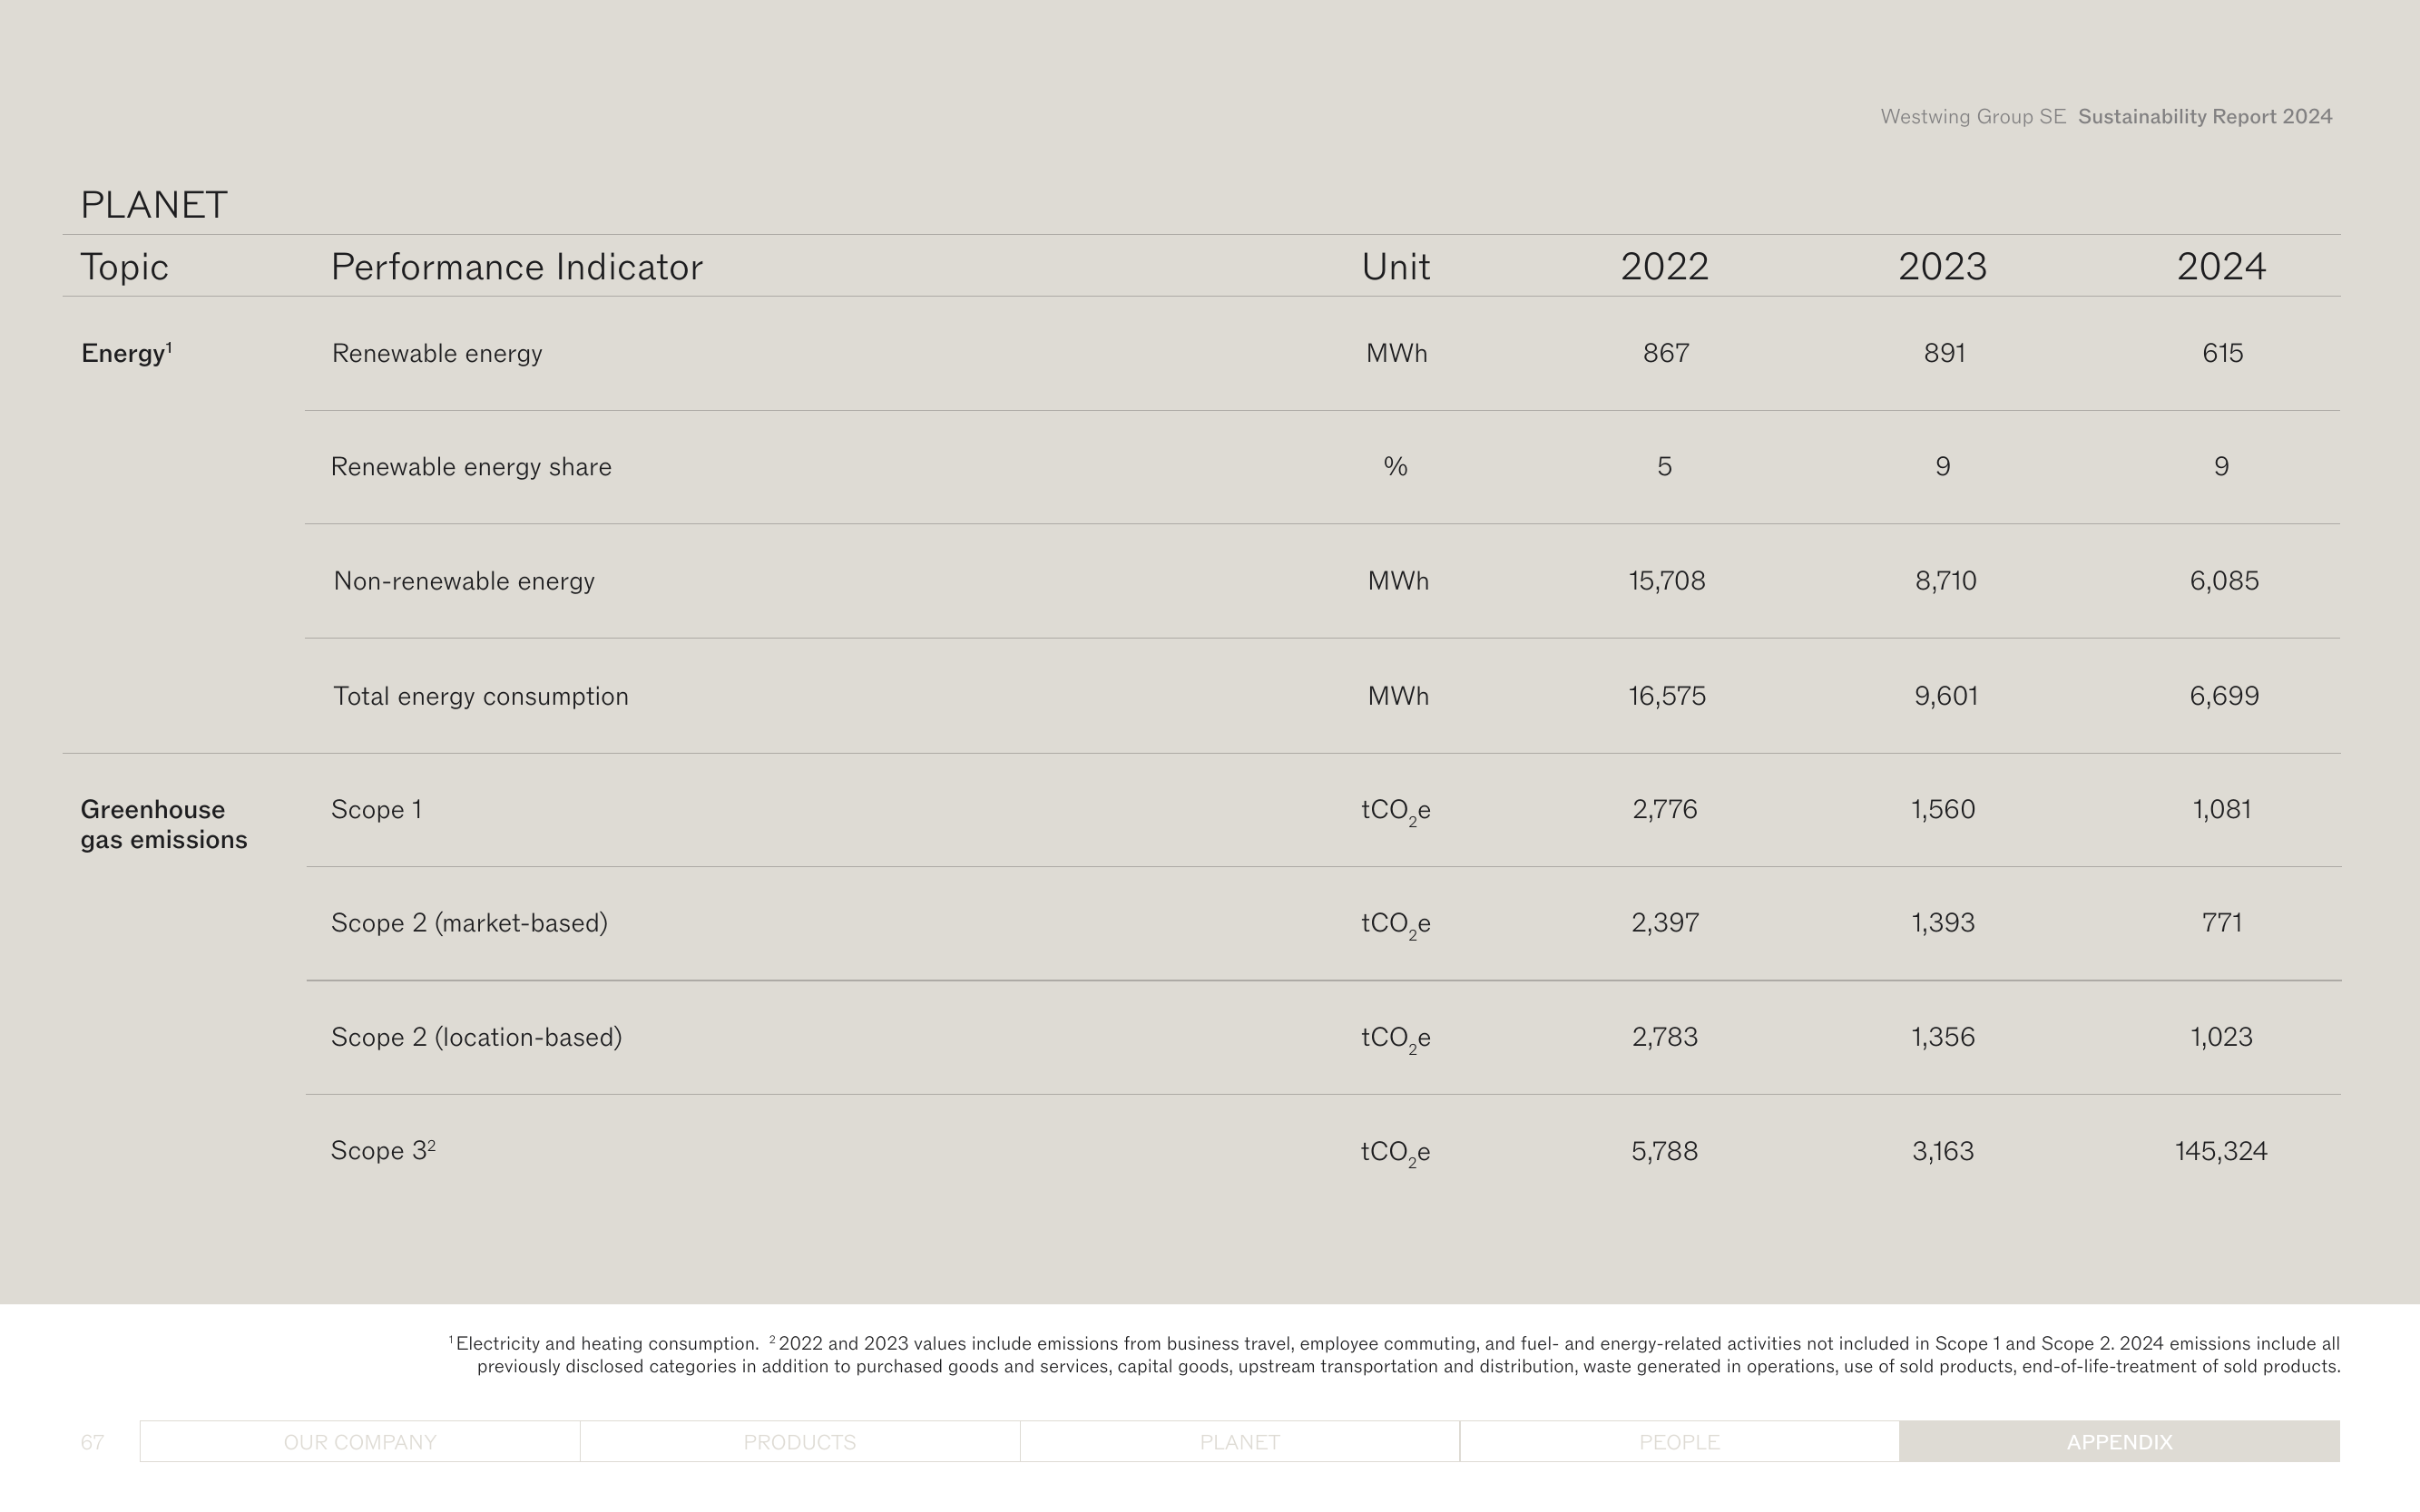Select the 2,397 market-based value

click(1665, 923)
